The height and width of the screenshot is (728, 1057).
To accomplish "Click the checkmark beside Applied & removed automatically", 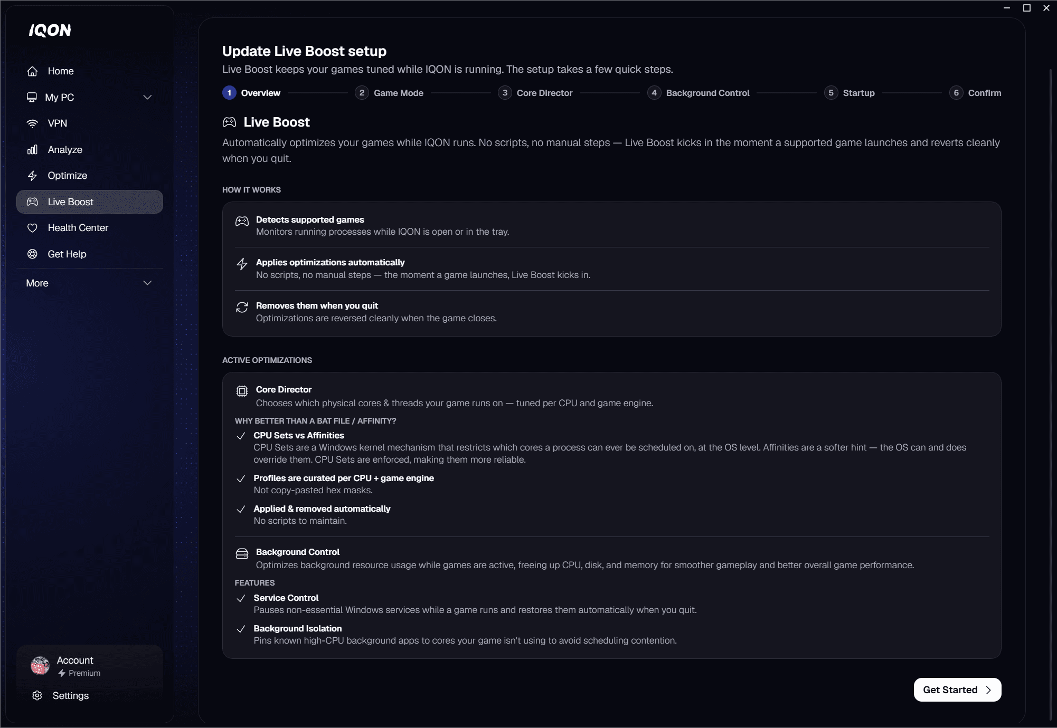I will [241, 509].
